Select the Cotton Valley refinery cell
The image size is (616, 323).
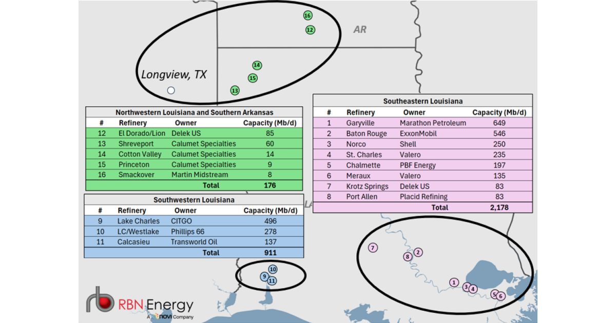[140, 154]
